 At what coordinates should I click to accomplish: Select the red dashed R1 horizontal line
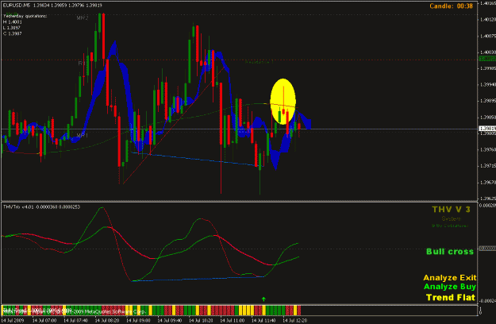[239, 60]
